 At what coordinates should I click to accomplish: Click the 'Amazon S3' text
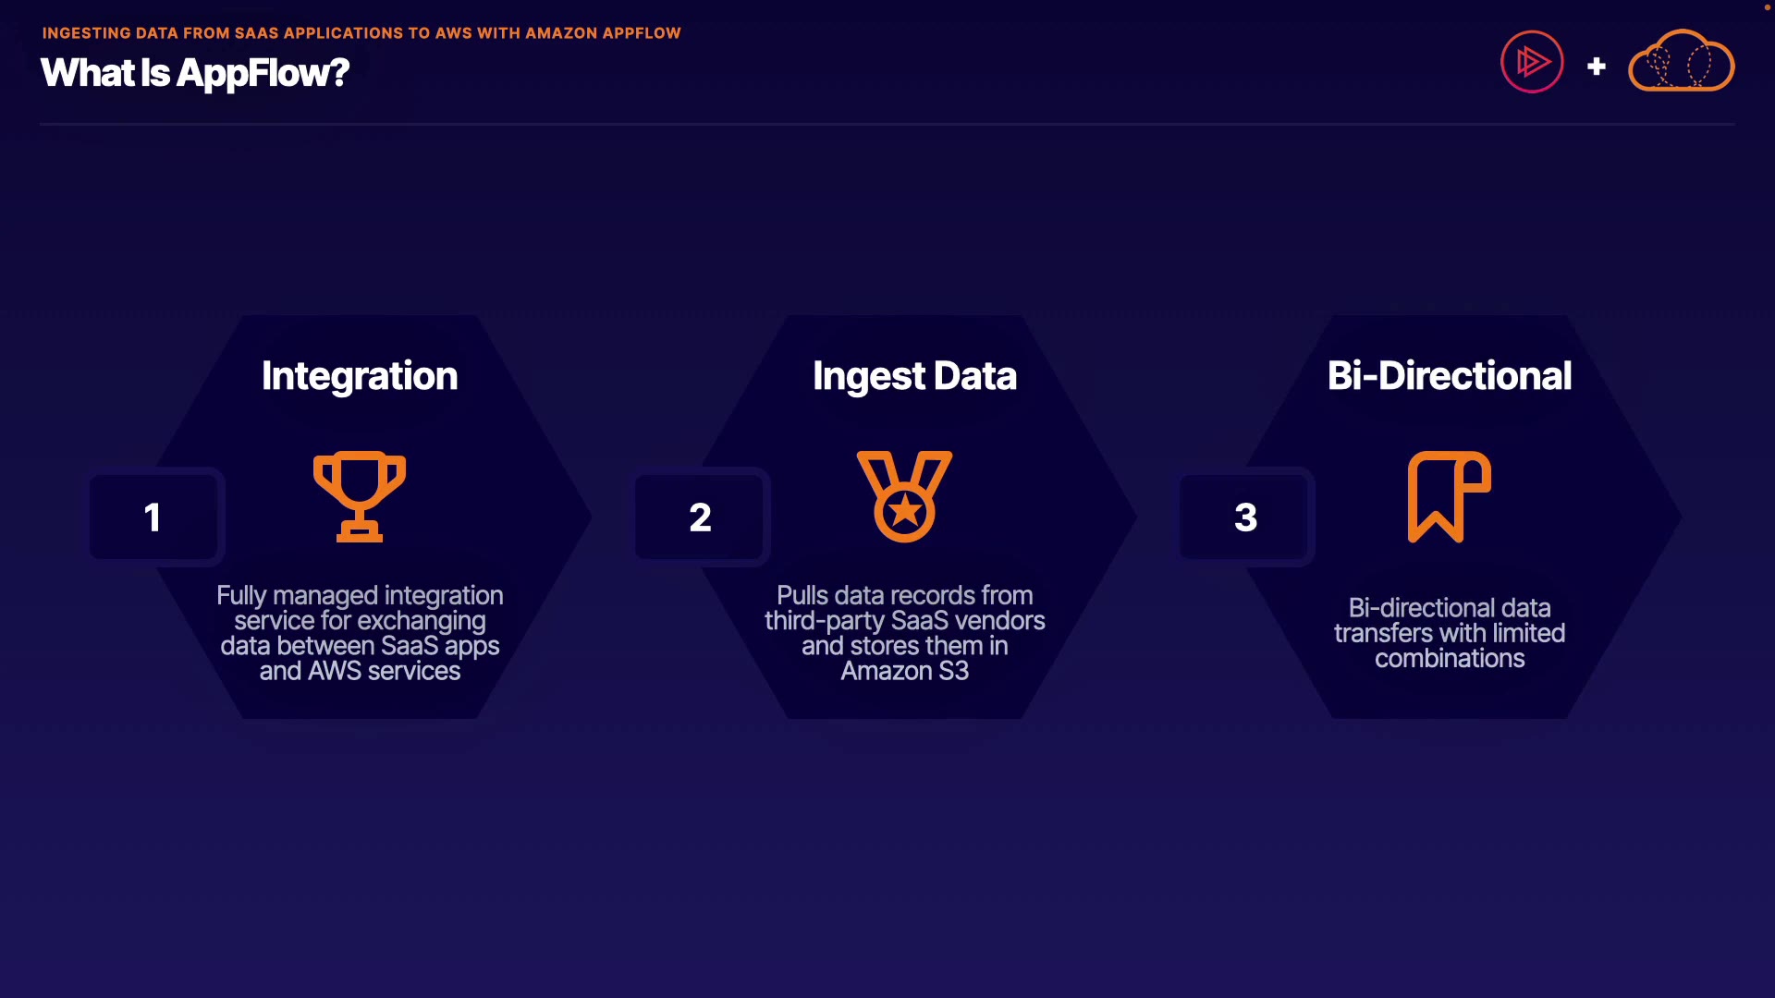(x=904, y=671)
